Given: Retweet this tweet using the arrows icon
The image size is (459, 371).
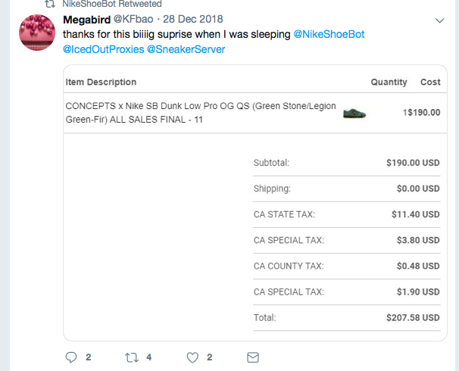Looking at the screenshot, I should (131, 357).
